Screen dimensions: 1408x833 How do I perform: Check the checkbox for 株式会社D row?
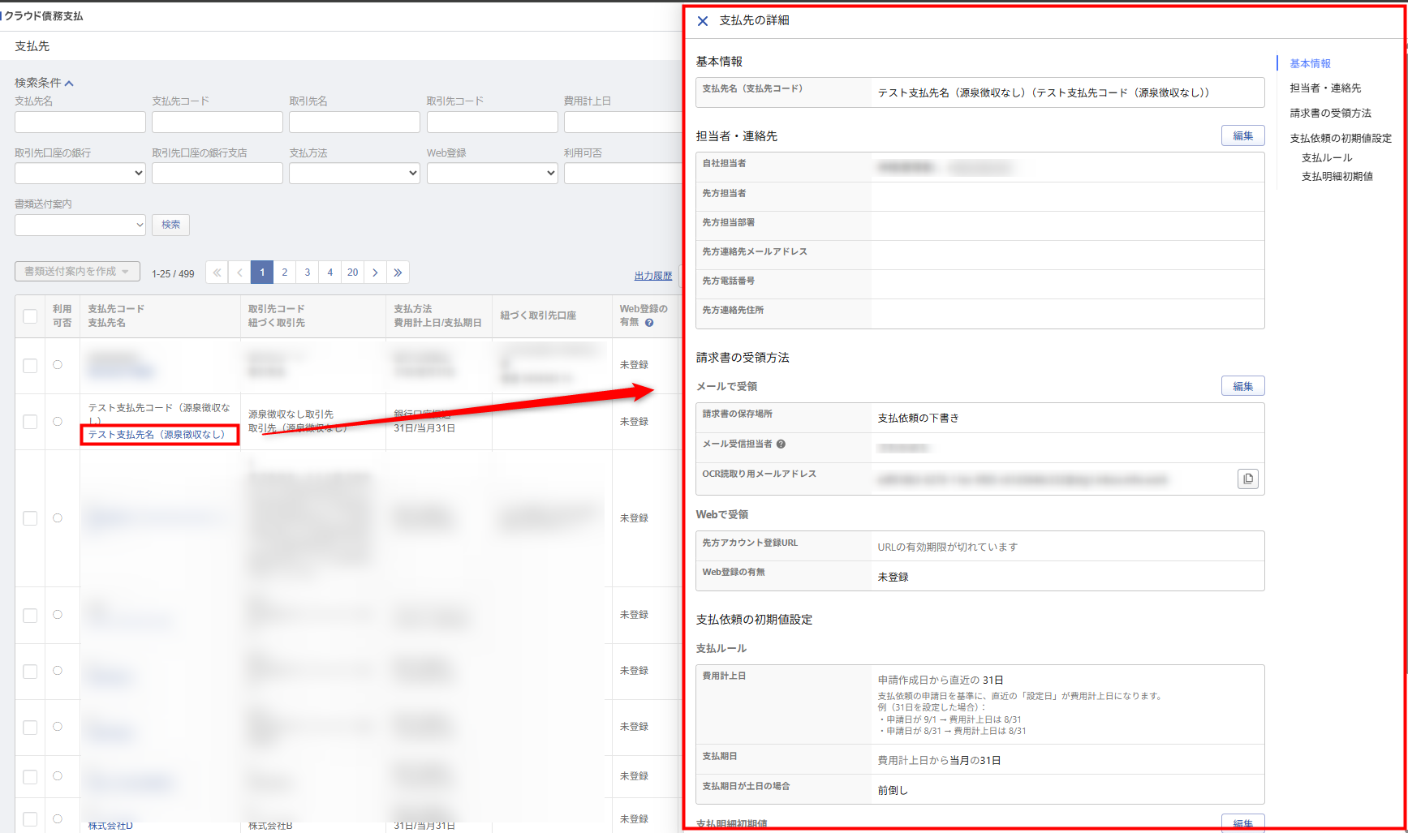[30, 819]
